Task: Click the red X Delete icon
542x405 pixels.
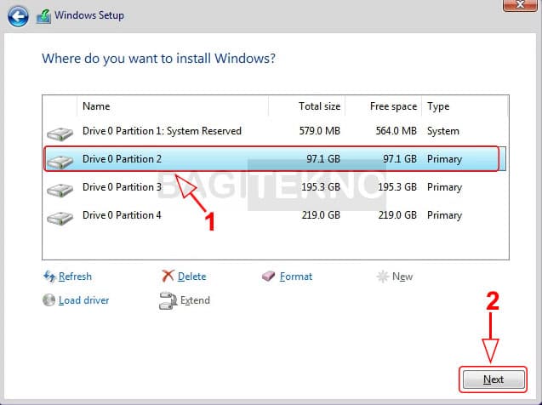Action: [168, 276]
